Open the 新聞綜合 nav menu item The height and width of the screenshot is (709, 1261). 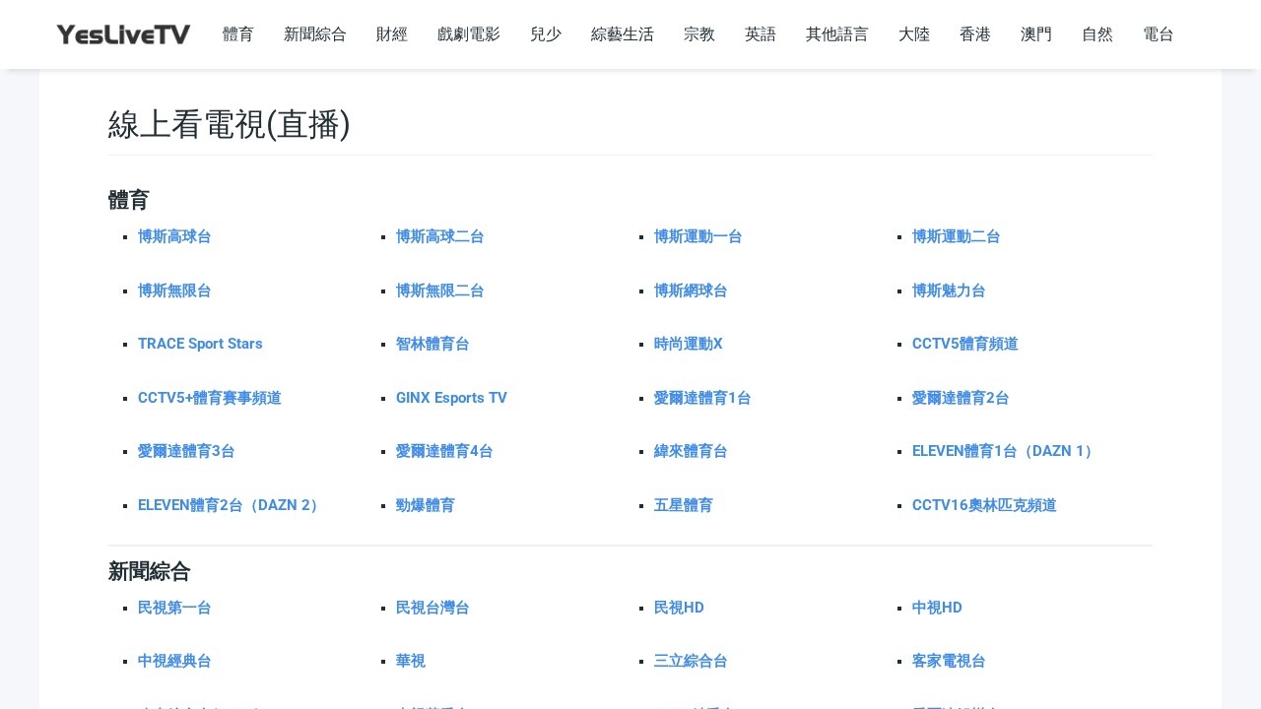(x=315, y=34)
